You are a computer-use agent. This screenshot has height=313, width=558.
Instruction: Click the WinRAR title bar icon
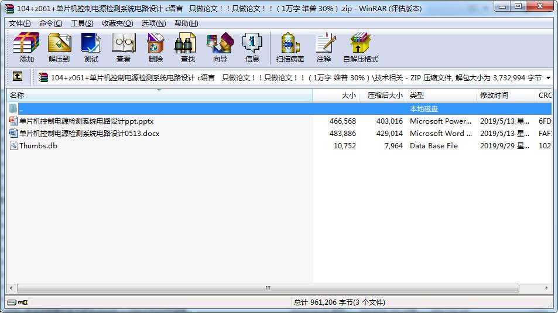(x=9, y=8)
